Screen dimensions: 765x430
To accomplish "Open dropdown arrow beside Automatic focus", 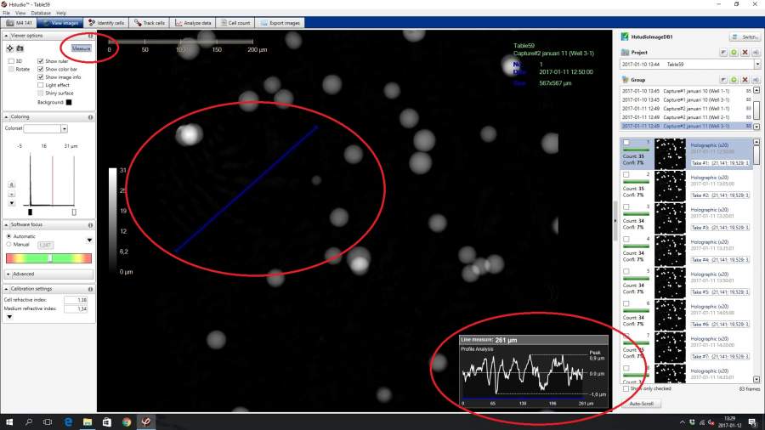I will (89, 240).
